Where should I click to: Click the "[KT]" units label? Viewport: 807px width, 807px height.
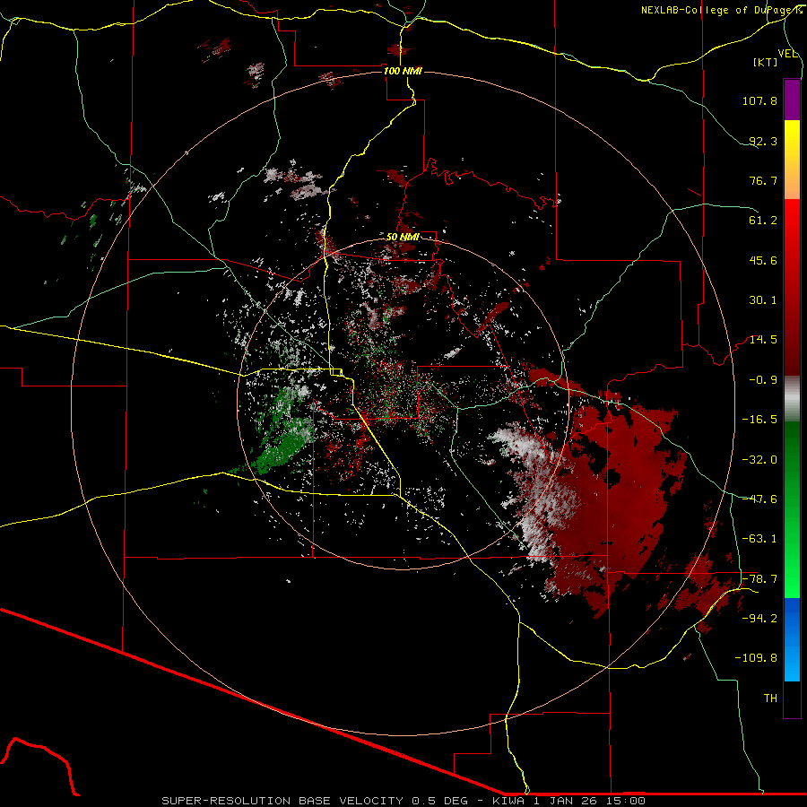point(766,62)
